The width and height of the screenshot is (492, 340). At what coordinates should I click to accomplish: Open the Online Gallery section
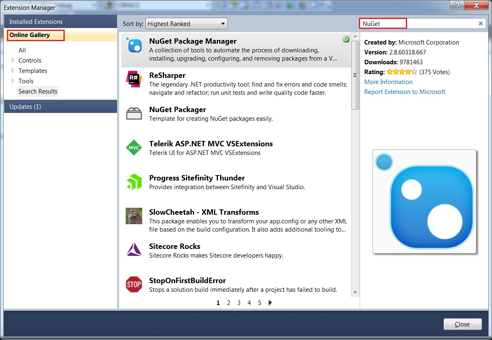coord(60,35)
